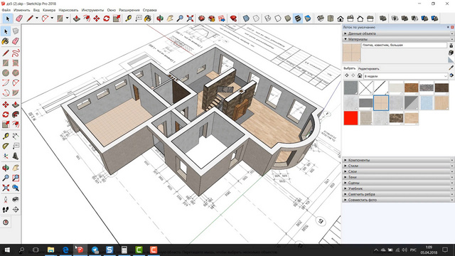Viewport: 455px width, 256px height.
Task: Select the Look Around eye tool
Action: pos(16,199)
